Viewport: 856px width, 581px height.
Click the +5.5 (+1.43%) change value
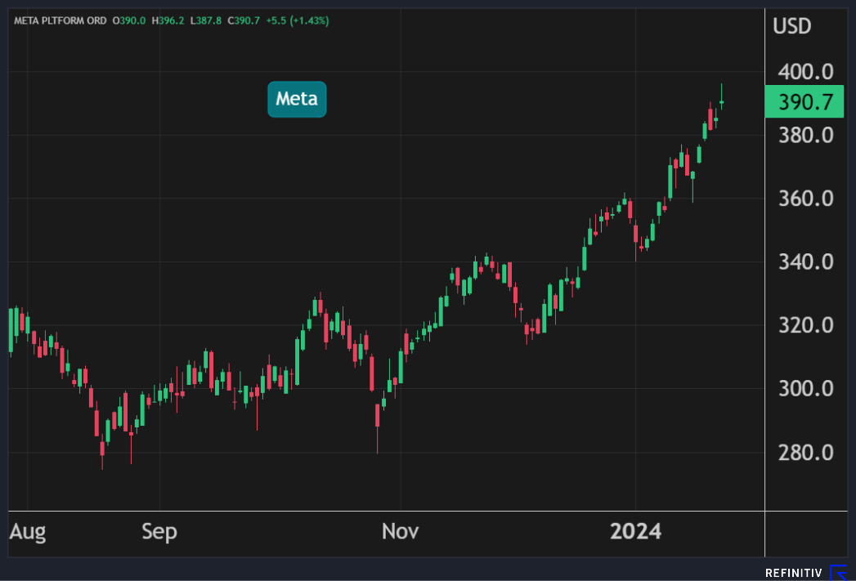[298, 20]
